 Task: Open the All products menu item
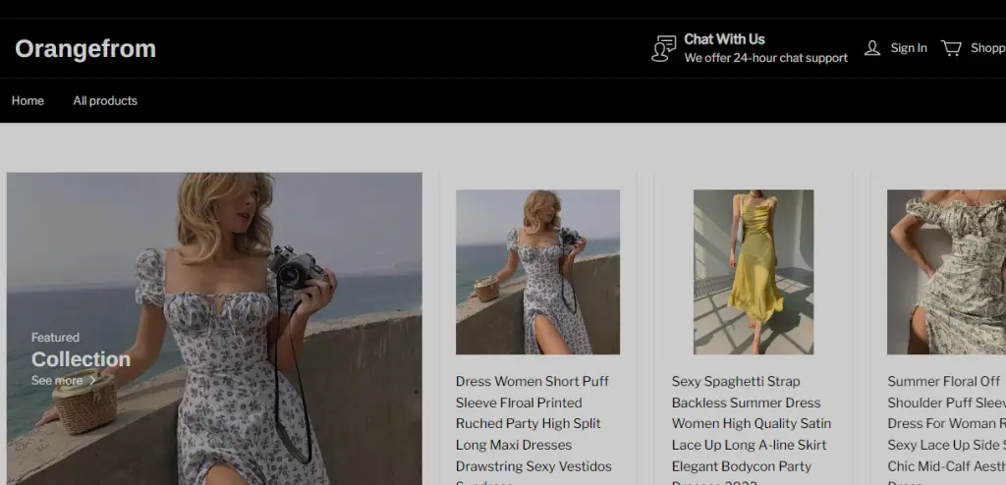click(x=105, y=101)
